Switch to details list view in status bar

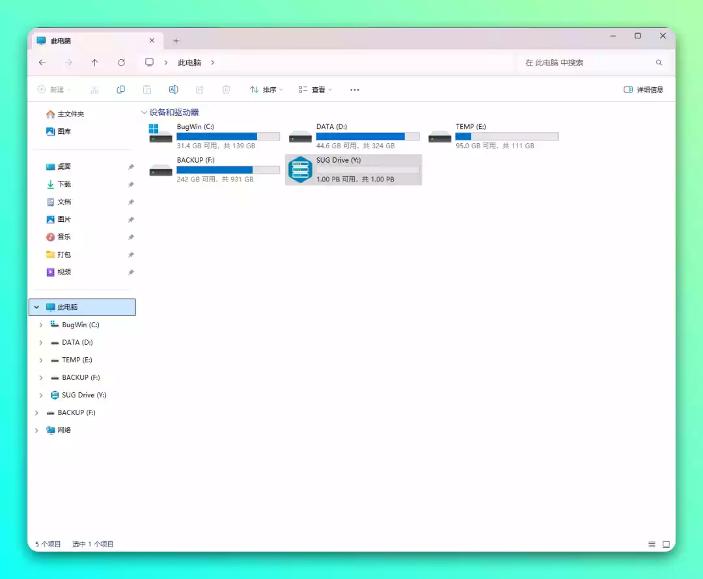point(652,544)
